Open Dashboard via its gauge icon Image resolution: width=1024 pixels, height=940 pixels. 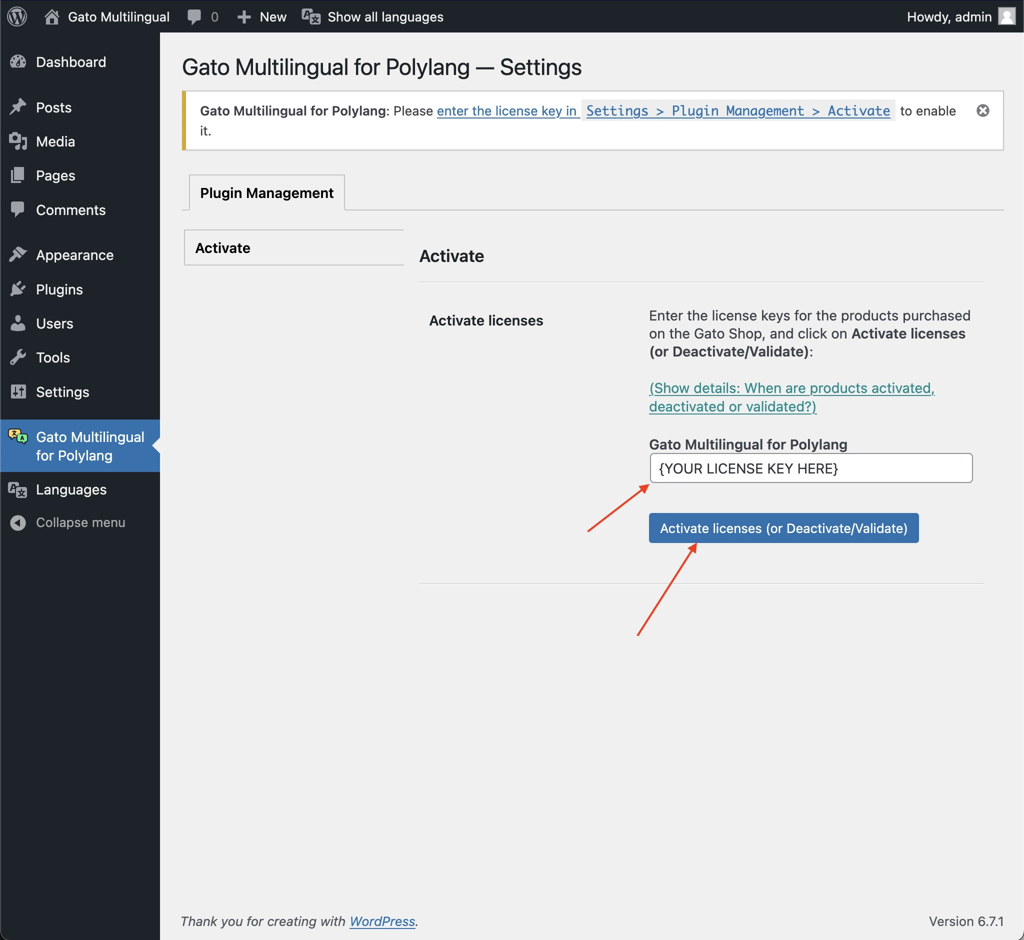(18, 62)
